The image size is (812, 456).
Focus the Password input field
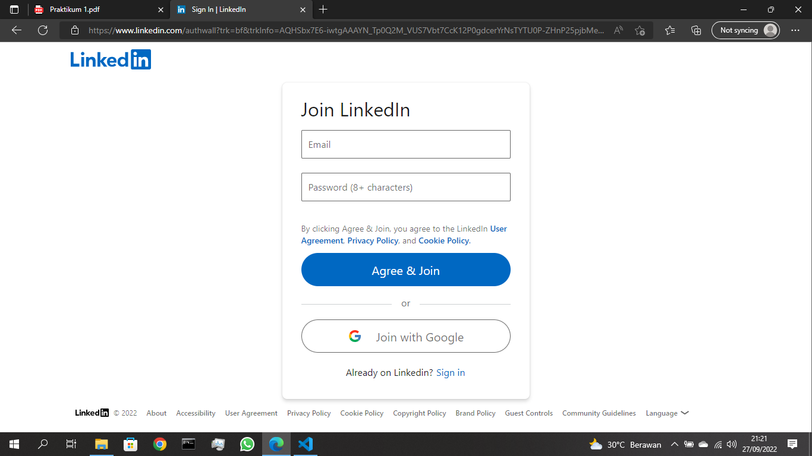(406, 187)
